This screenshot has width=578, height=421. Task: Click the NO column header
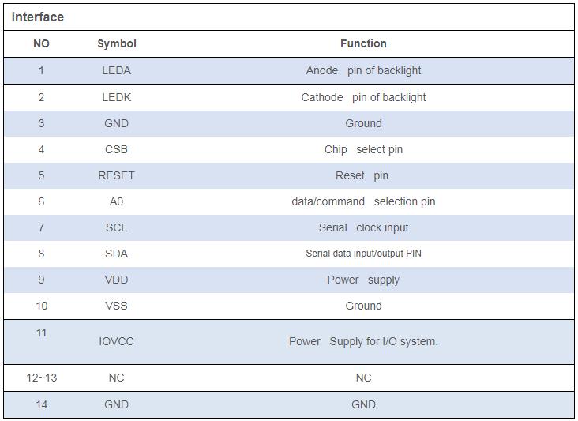point(41,43)
